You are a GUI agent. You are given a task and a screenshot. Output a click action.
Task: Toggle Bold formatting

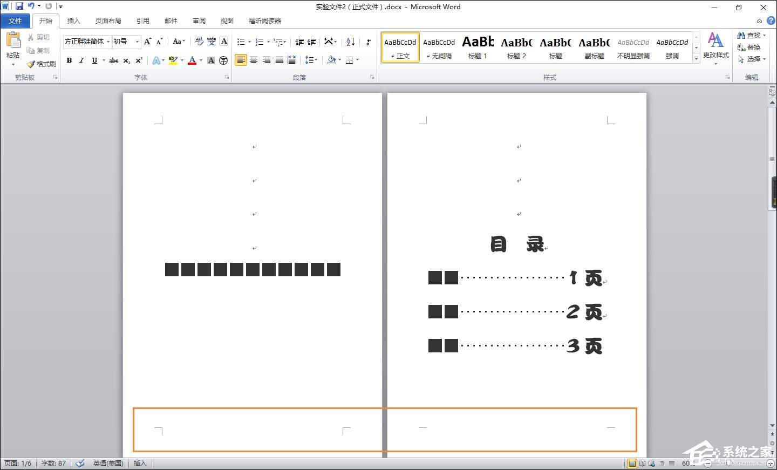tap(69, 60)
